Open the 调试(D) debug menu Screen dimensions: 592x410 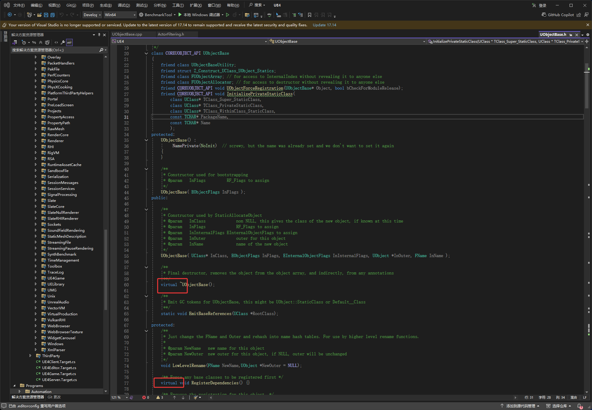124,5
